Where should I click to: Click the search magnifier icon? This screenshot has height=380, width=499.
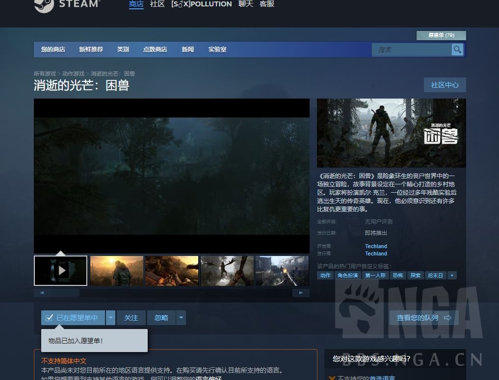pyautogui.click(x=457, y=50)
